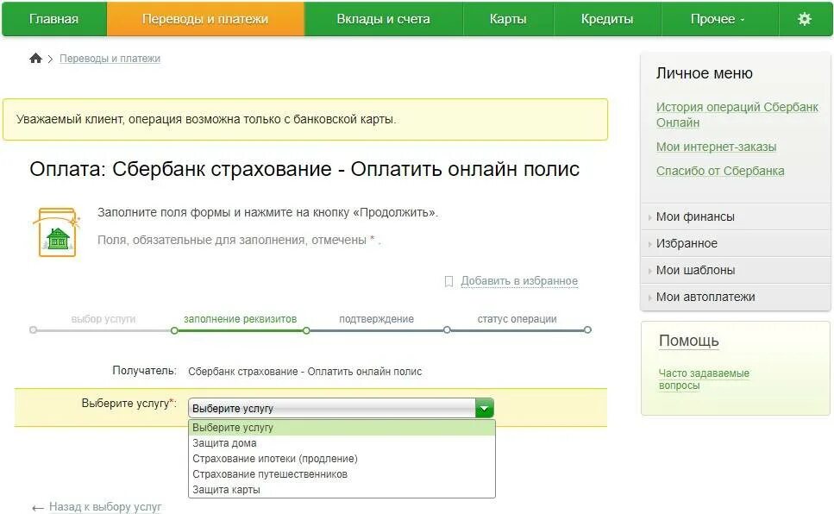This screenshot has width=834, height=514.
Task: Open Спасибо от Сбербанка link
Action: 719,171
